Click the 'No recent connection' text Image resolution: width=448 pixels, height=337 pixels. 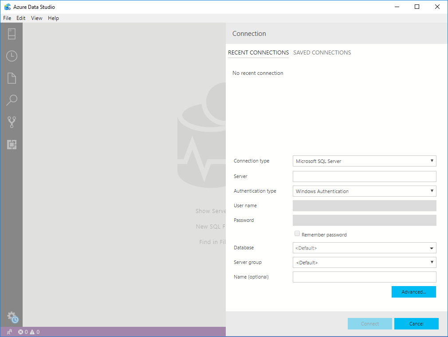258,73
